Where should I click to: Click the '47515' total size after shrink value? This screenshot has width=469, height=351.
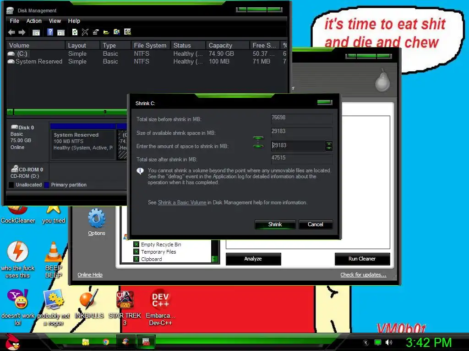click(x=301, y=159)
